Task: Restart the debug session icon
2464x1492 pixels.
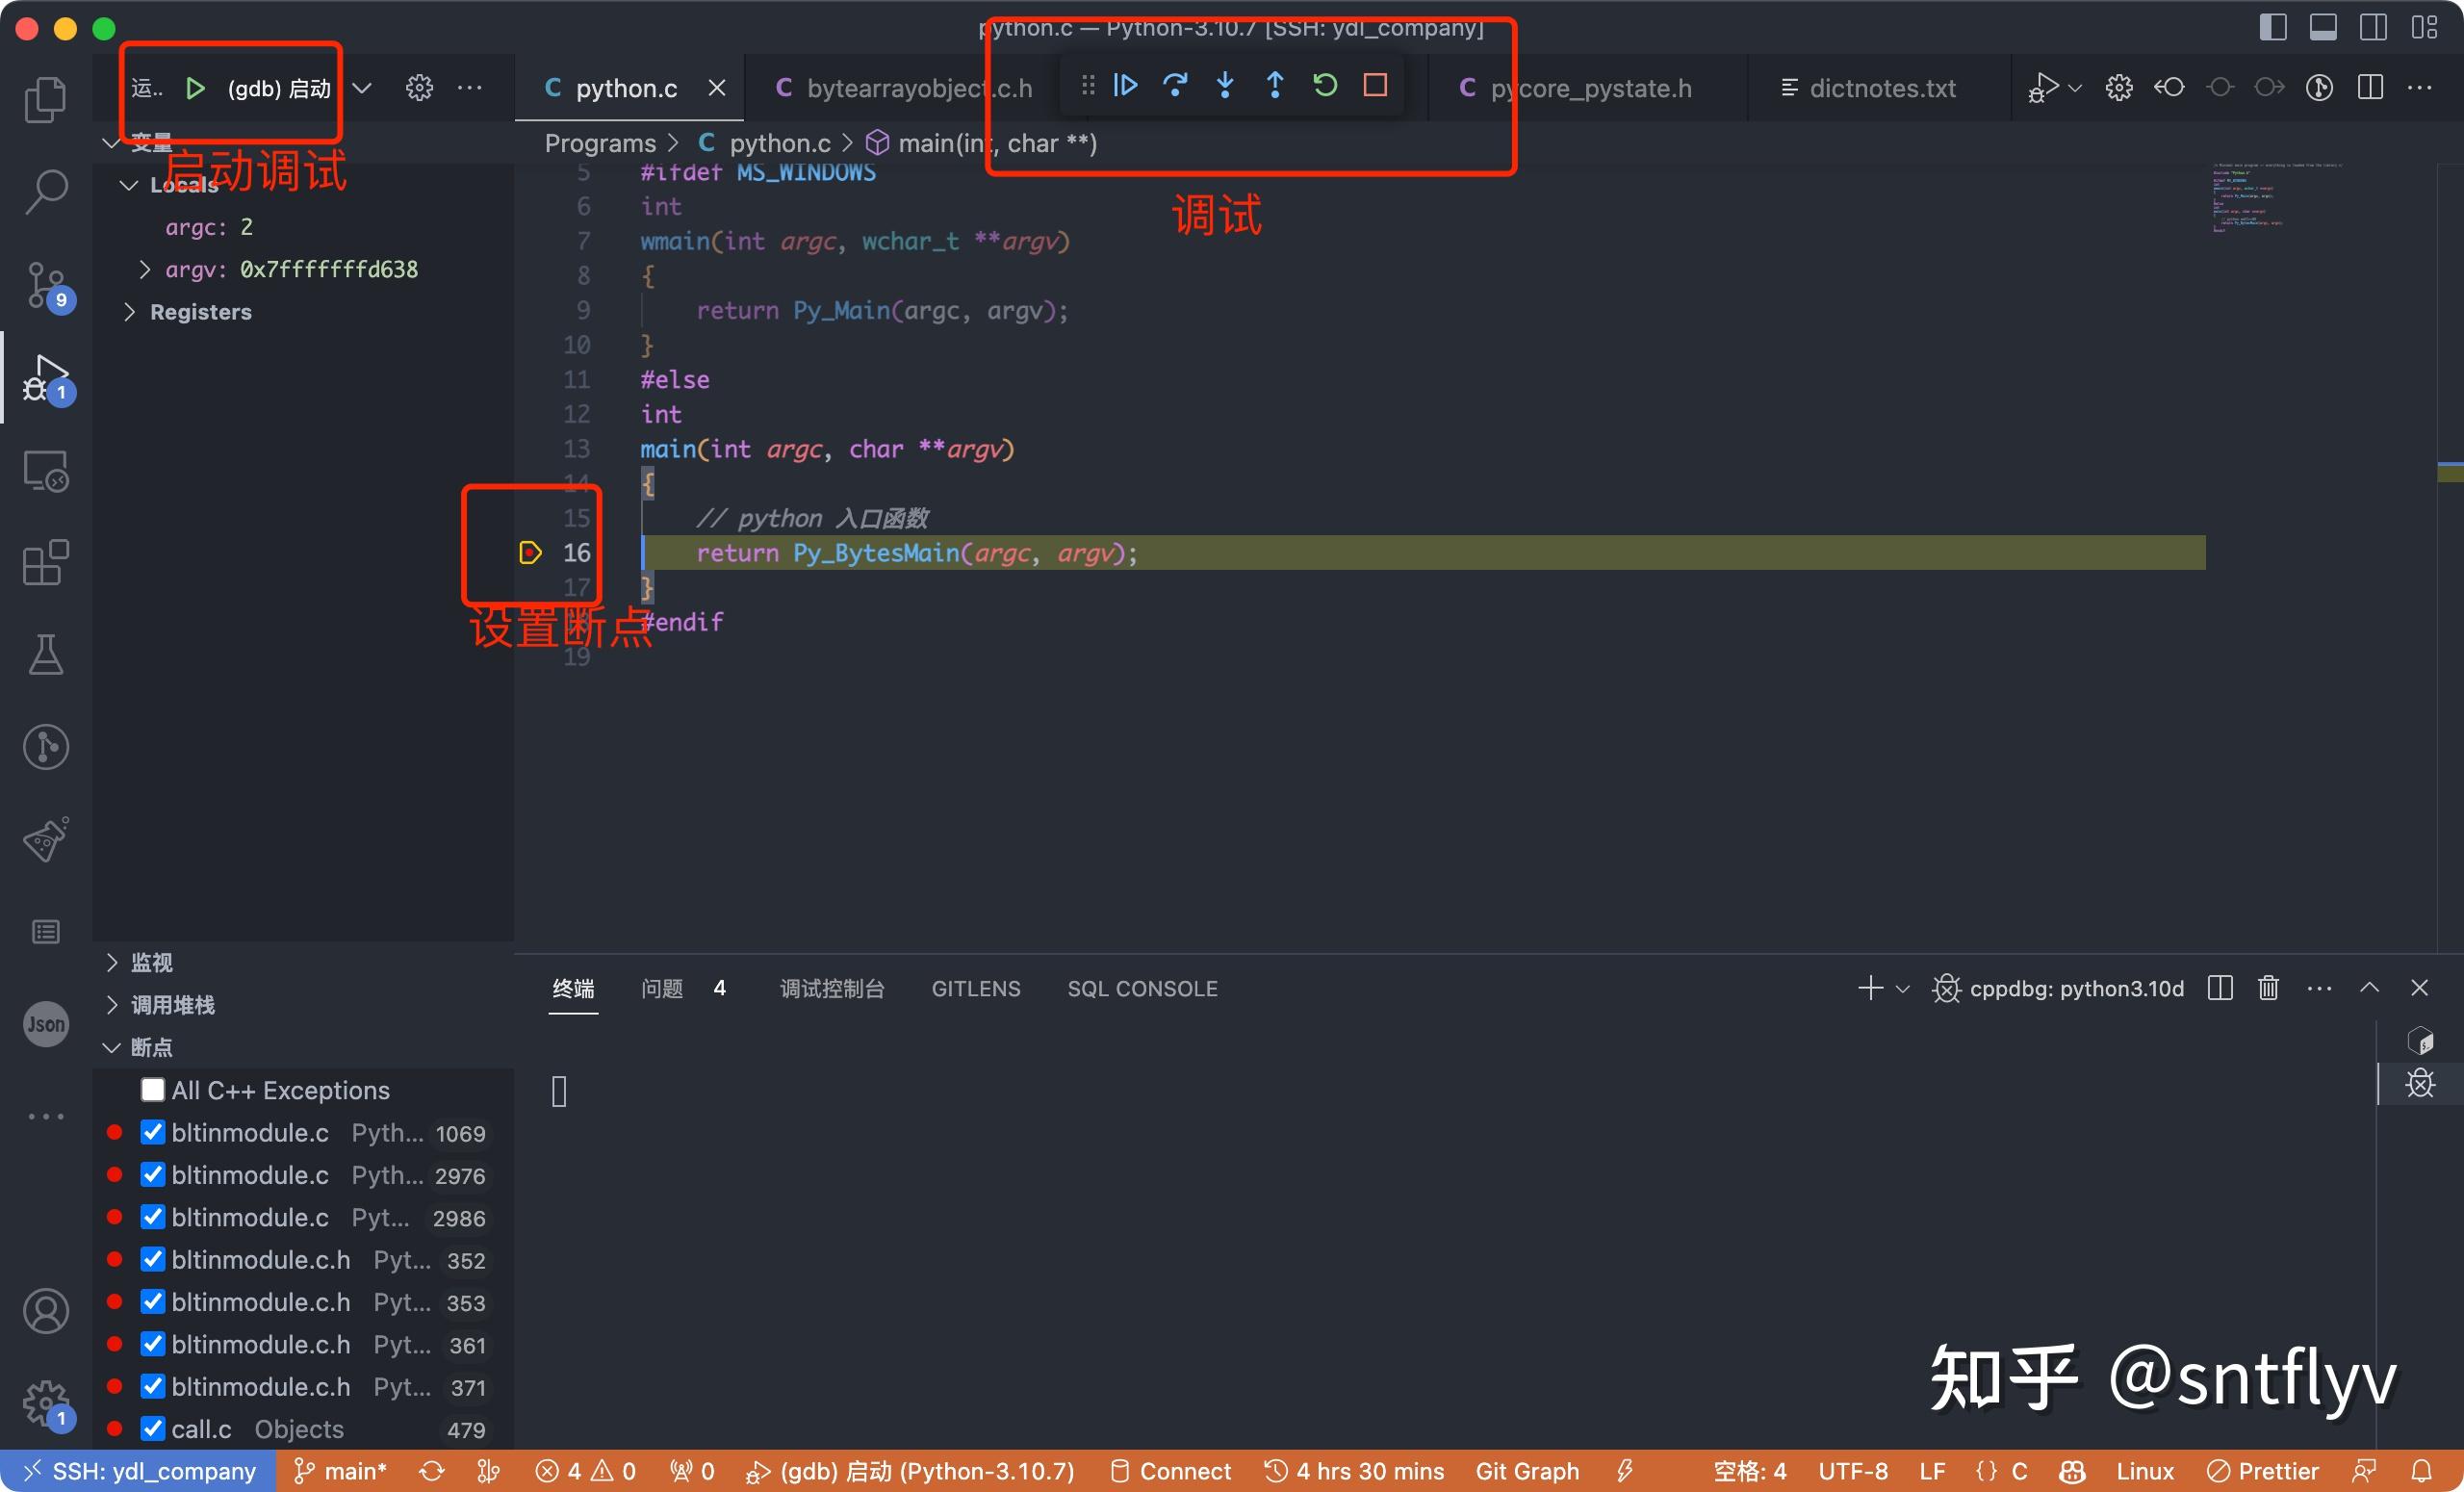Action: click(x=1325, y=86)
